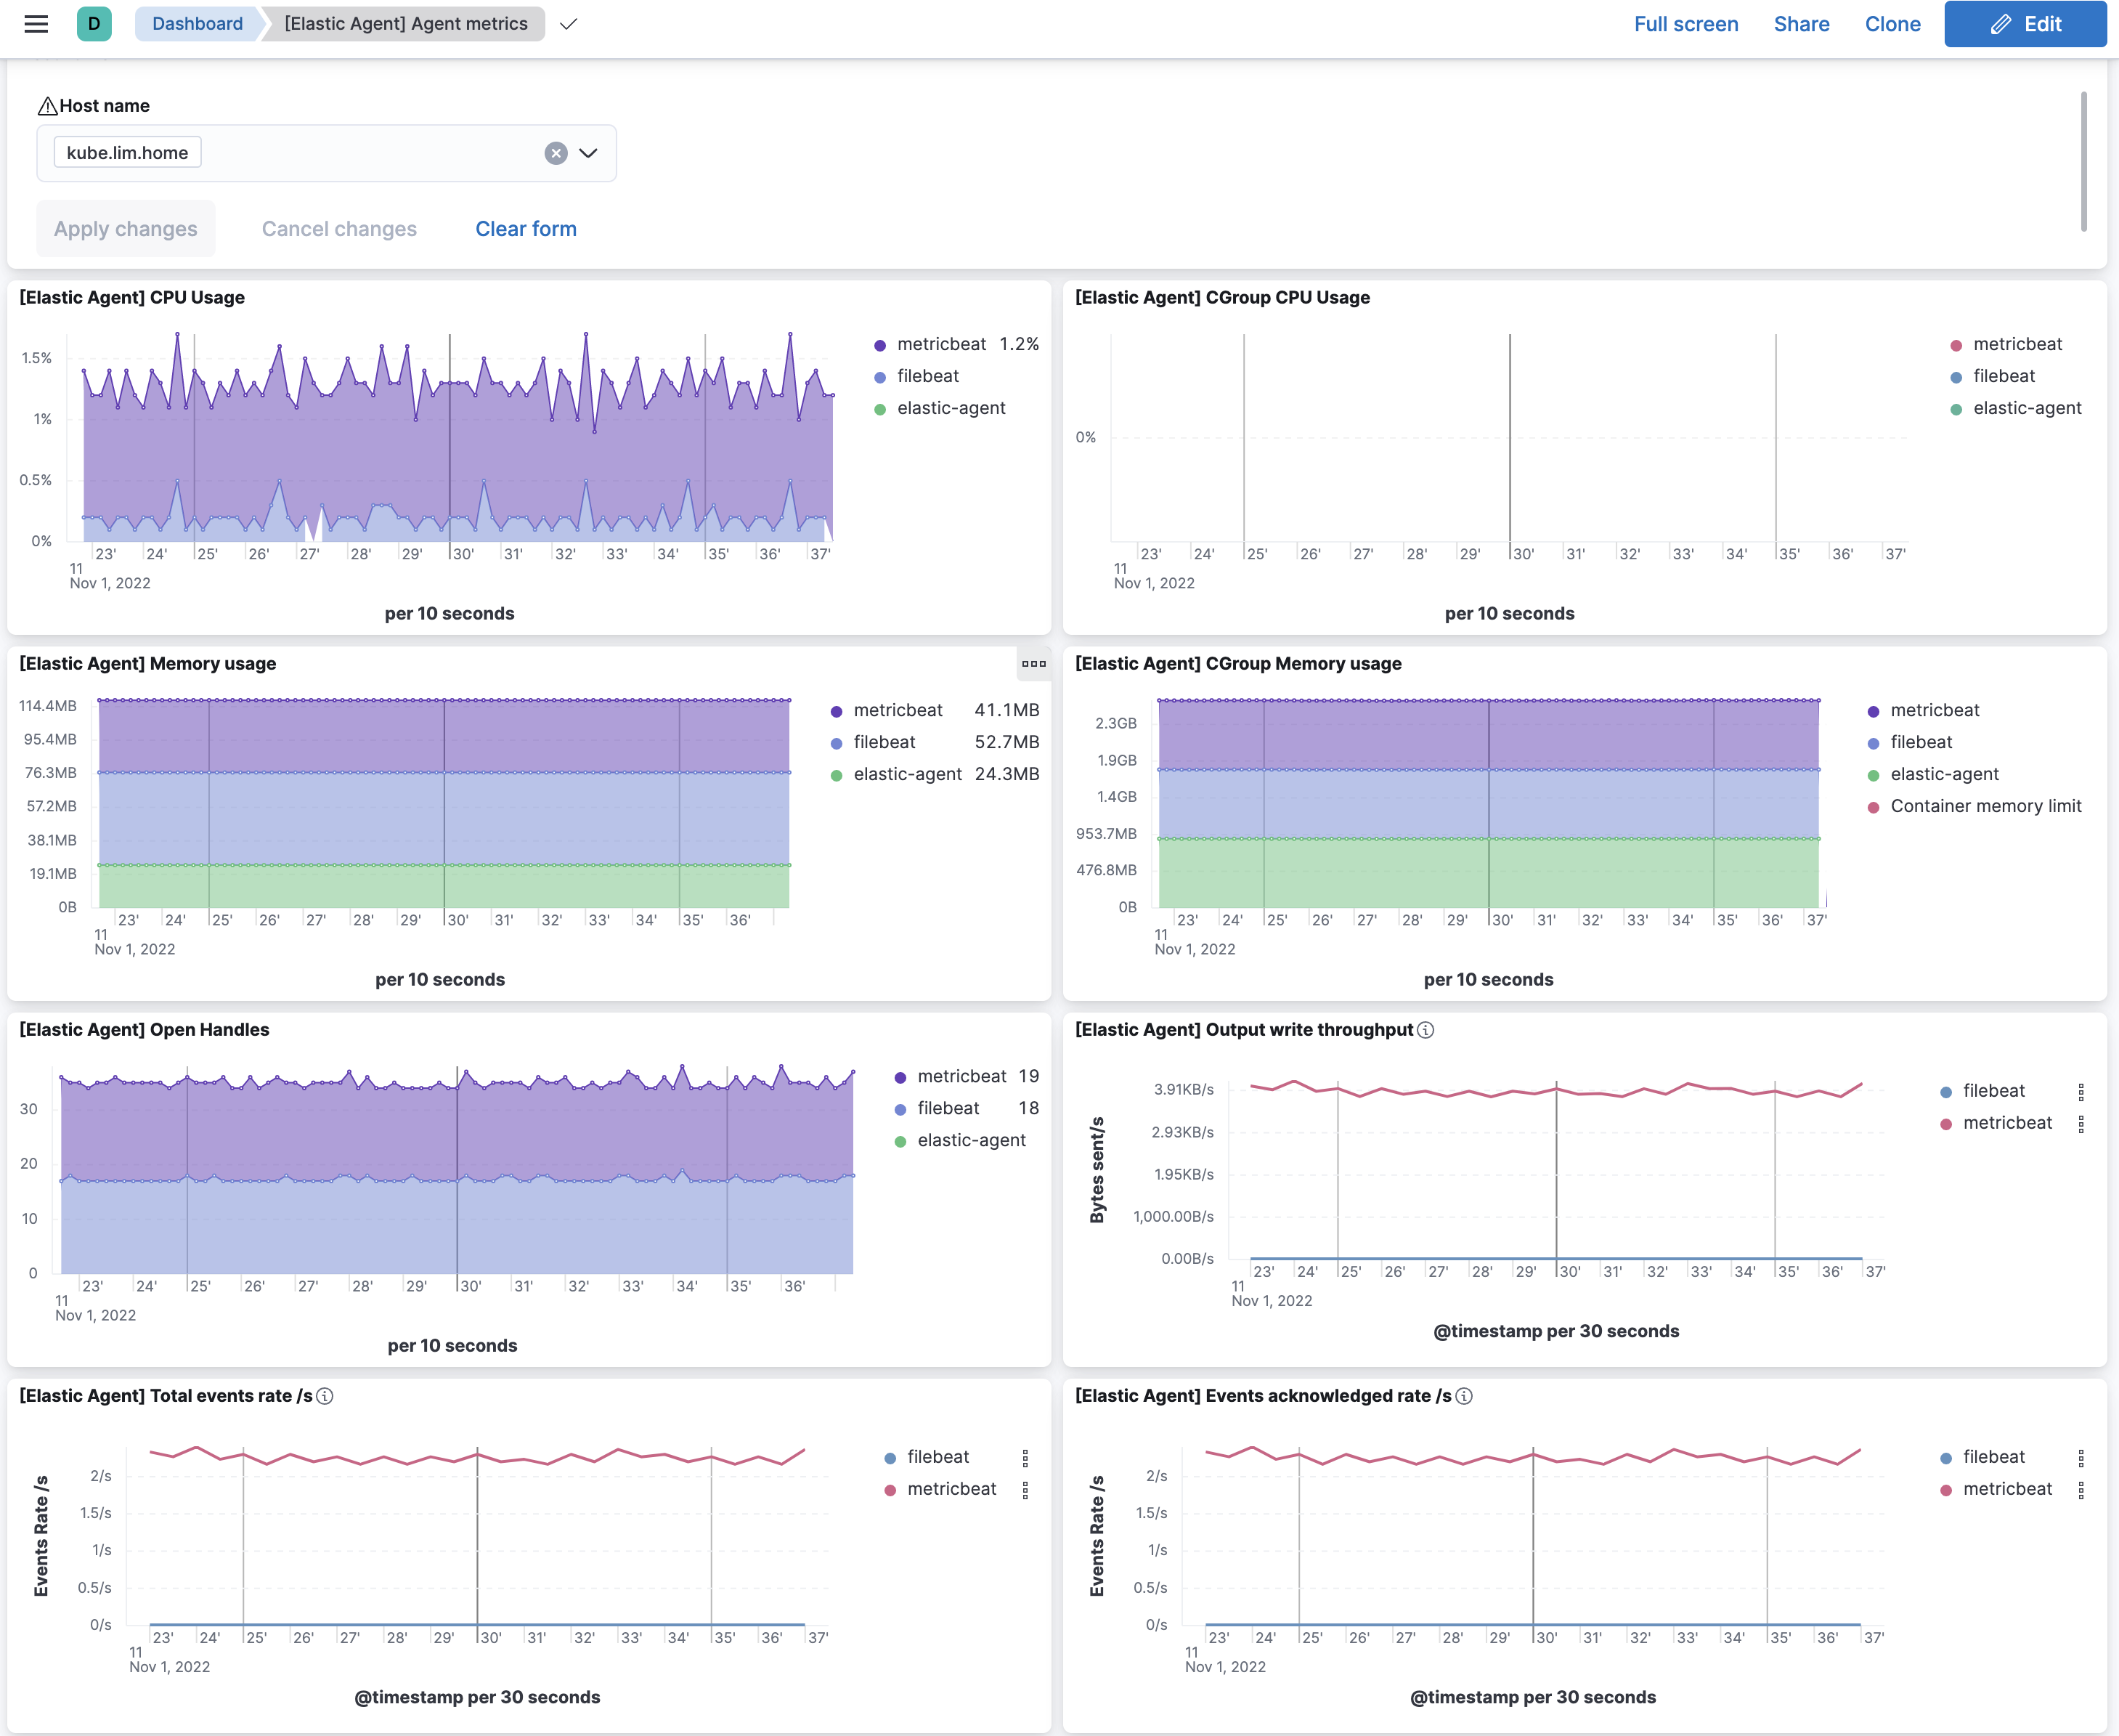Screen dimensions: 2119x1736
Task: Toggle filebeat series in Memory usage legend
Action: [x=884, y=742]
